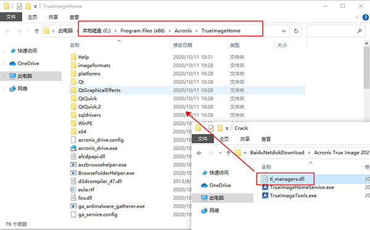Select BrowseFolderHelper.exe file icon
The height and width of the screenshot is (230, 370).
point(73,173)
